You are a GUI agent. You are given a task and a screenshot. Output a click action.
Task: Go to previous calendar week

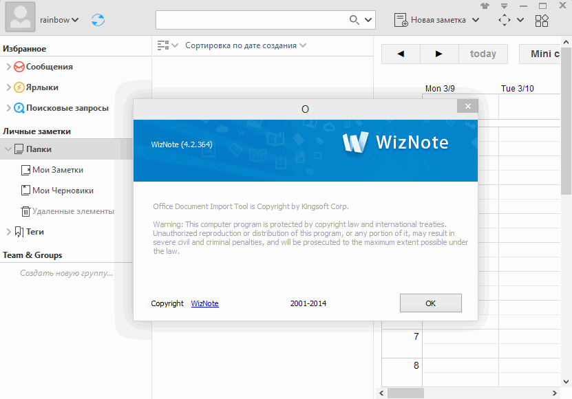[x=401, y=54]
